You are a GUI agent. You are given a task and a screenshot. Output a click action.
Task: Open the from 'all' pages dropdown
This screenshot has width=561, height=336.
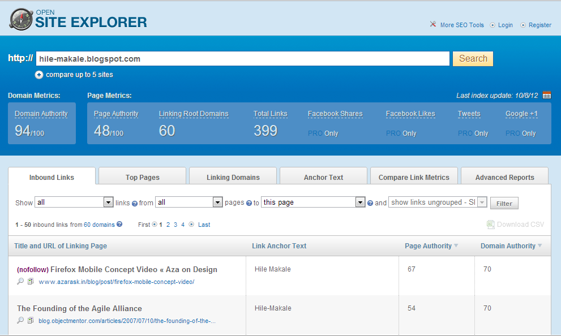(189, 203)
